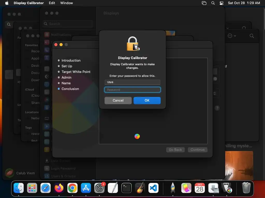Click the date and time in menu bar
The height and width of the screenshot is (198, 265).
point(244,3)
